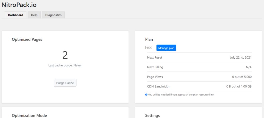Select the Optimized Pages heading
This screenshot has width=264, height=118.
click(x=27, y=39)
